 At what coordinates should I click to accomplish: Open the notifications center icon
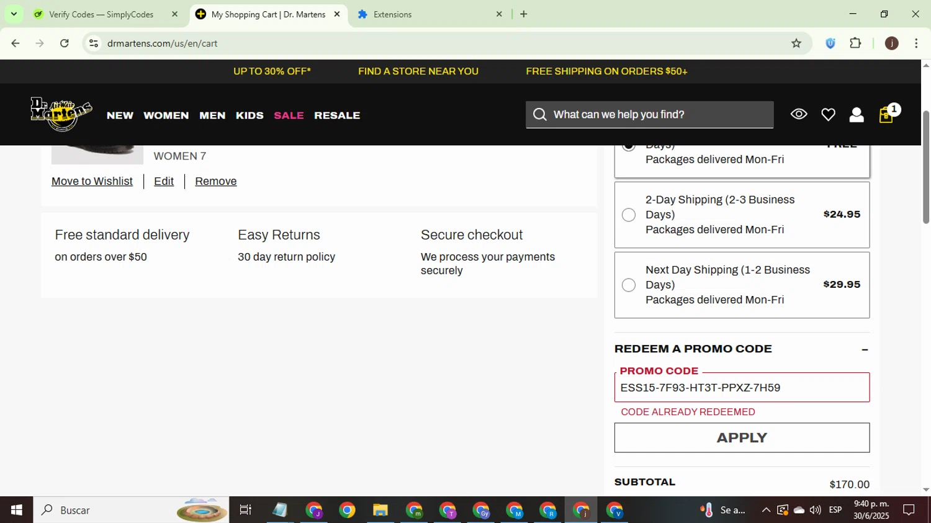coord(909,510)
